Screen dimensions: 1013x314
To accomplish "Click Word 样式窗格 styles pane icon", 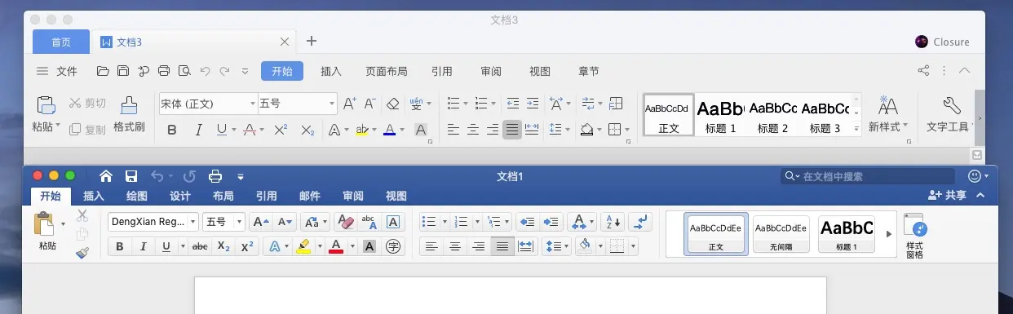I will tap(915, 237).
